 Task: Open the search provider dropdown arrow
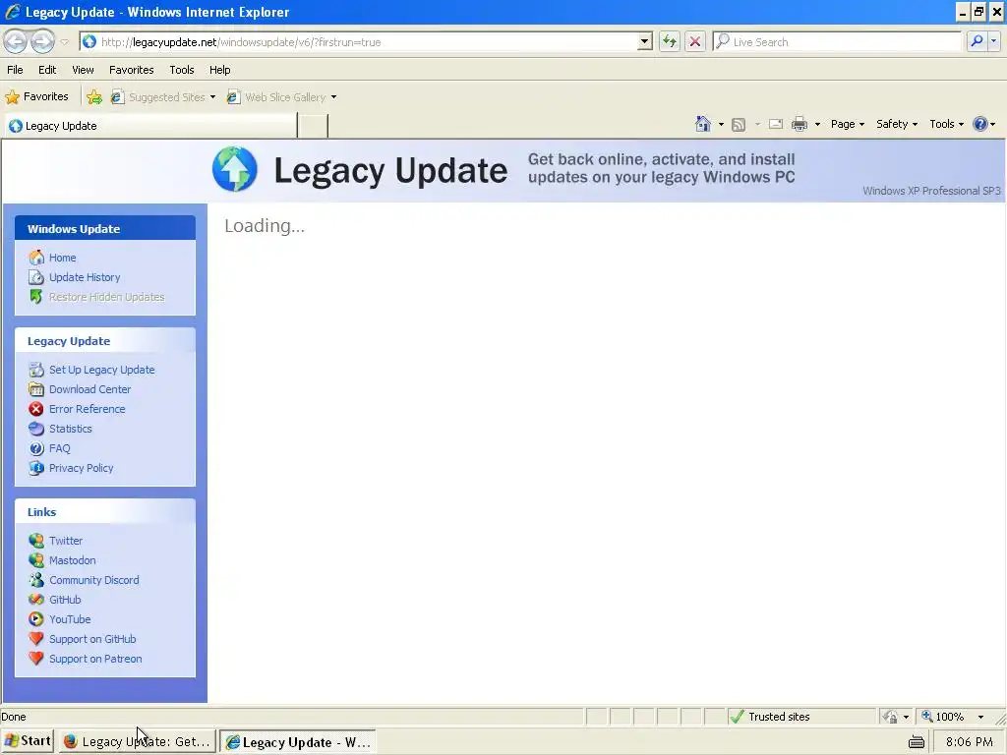tap(993, 41)
